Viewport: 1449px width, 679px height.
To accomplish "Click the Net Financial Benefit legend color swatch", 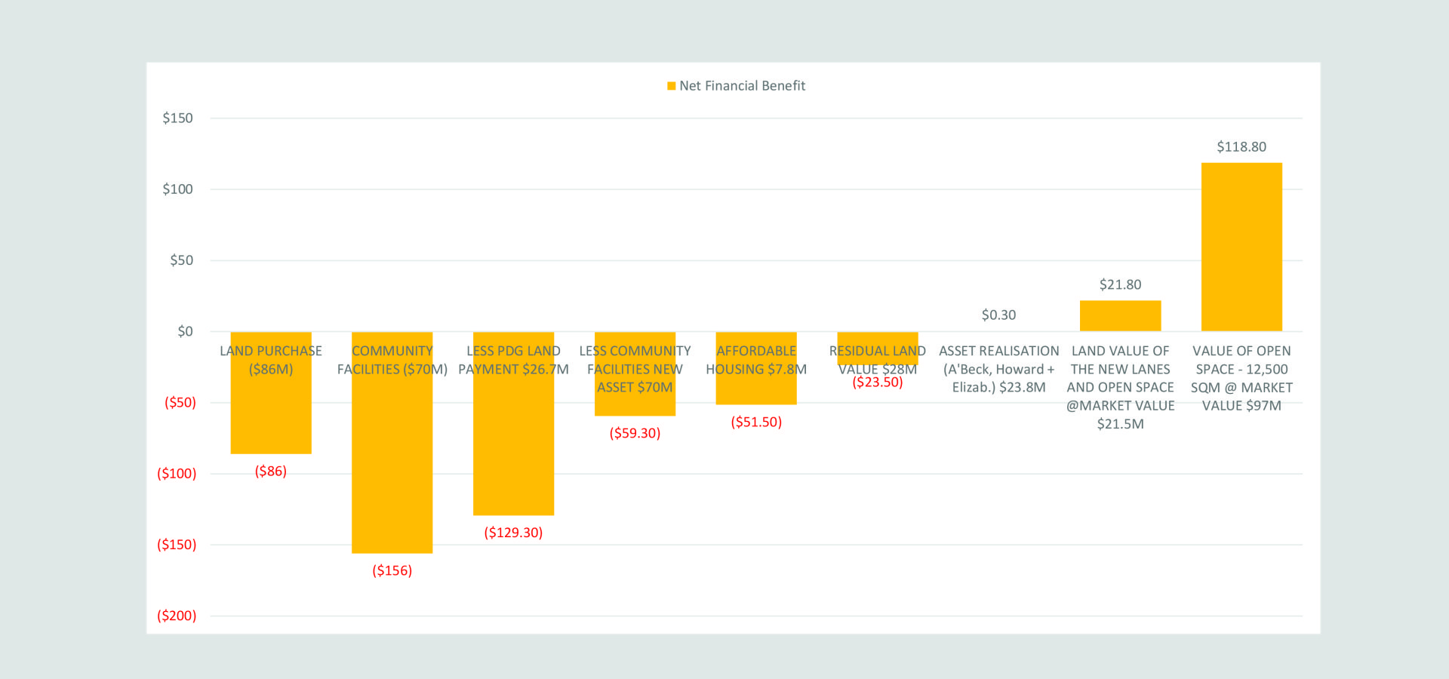I will pyautogui.click(x=671, y=86).
